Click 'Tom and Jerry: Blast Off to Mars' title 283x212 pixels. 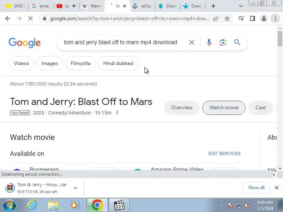(81, 101)
